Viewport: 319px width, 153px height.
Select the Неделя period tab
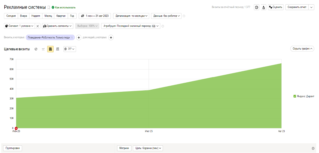pos(36,16)
